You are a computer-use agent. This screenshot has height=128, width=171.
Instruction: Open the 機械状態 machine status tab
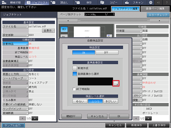point(12,2)
